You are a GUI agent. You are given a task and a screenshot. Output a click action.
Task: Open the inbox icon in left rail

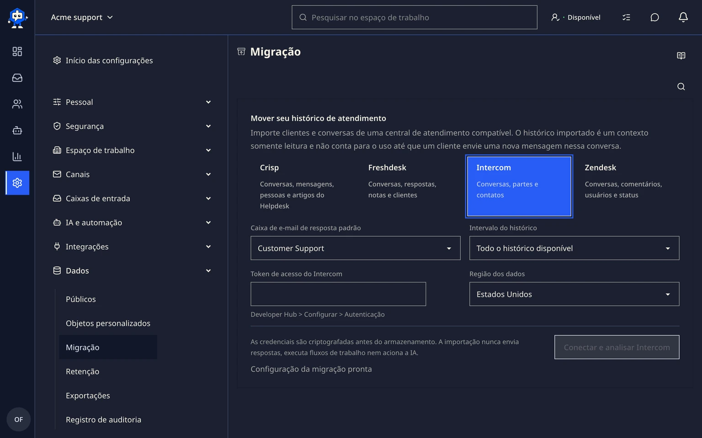point(17,78)
